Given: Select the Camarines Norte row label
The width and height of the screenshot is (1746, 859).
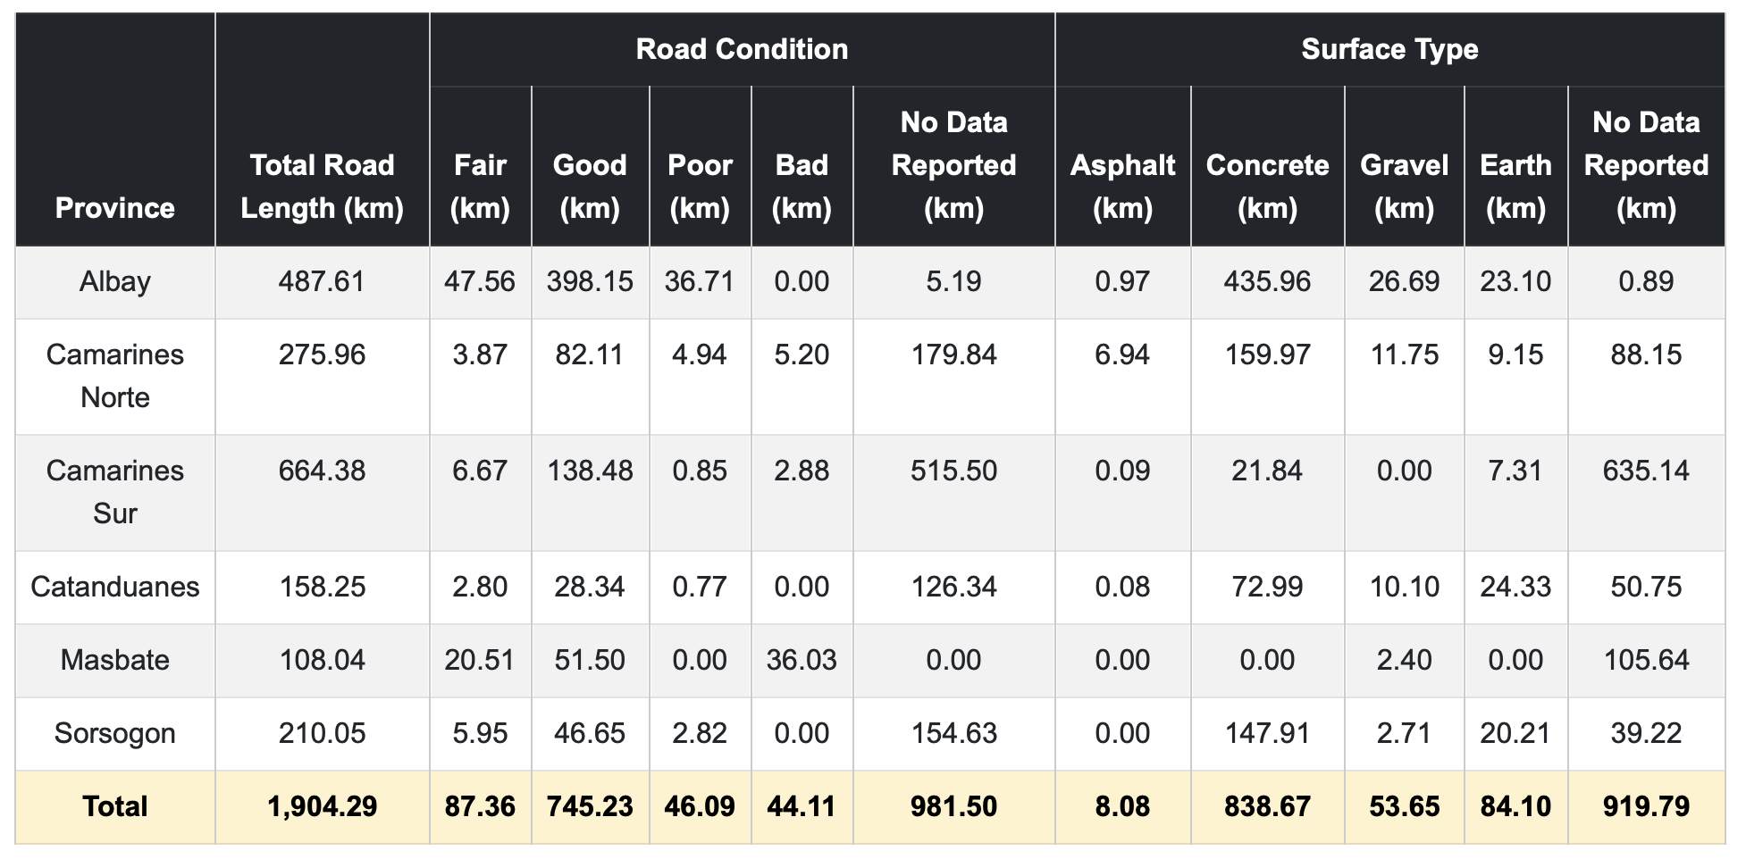Looking at the screenshot, I should click(x=115, y=376).
